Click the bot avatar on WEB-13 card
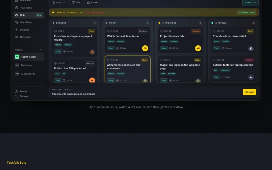 tap(251, 77)
